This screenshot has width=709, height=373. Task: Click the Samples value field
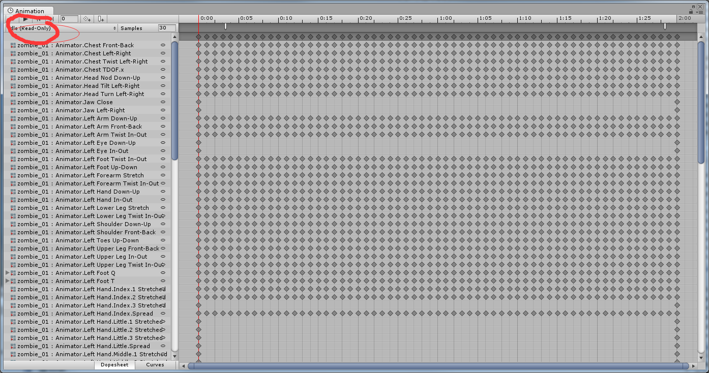167,28
